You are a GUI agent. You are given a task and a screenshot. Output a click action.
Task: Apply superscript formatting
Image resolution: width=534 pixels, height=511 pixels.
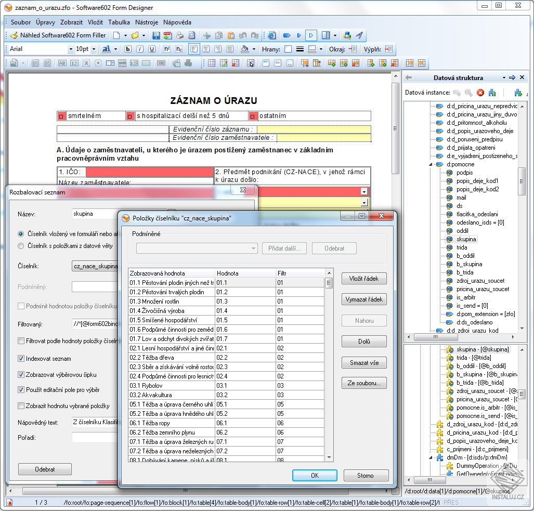click(166, 48)
